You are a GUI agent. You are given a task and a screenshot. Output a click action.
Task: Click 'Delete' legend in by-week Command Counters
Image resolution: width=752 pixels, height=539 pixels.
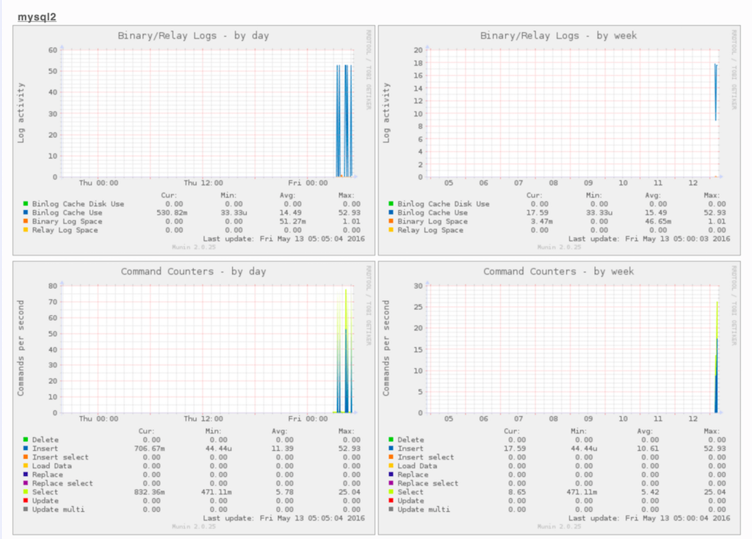point(411,440)
